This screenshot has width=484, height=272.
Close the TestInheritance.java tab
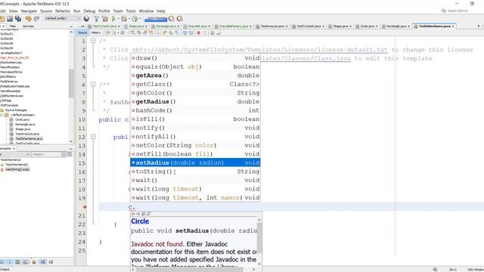pos(453,26)
